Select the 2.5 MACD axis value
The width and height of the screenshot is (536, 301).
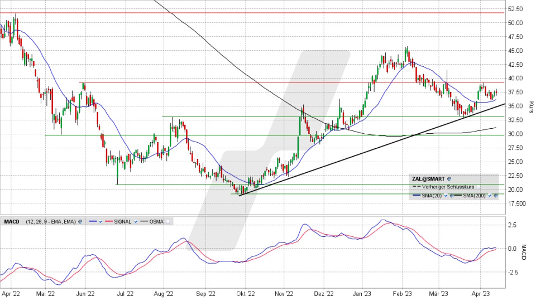pyautogui.click(x=512, y=225)
